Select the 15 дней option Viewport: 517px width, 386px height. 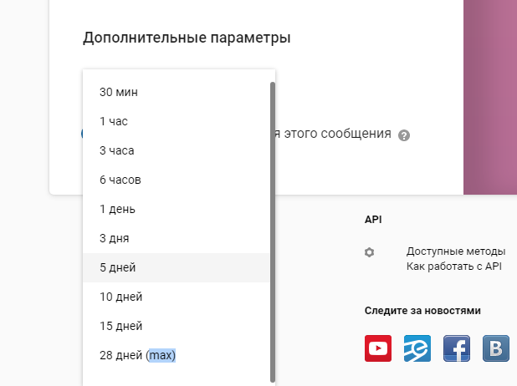120,326
